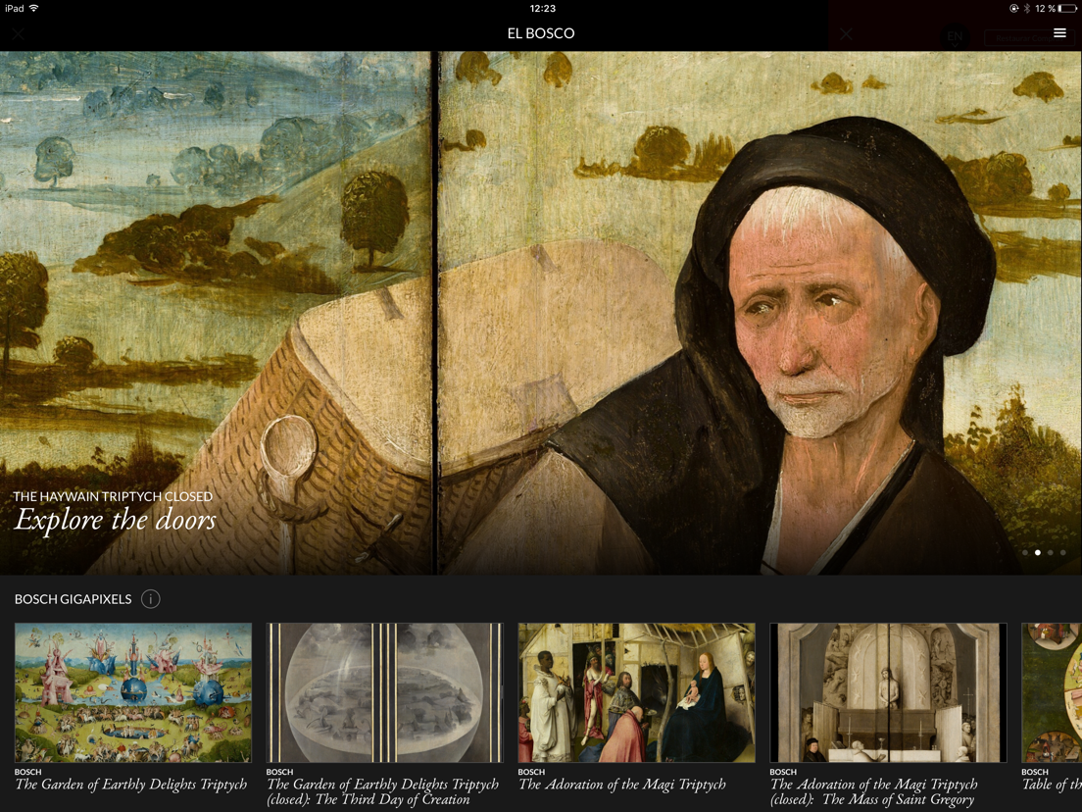Tap the 'EL BOSCO' header title
Image resolution: width=1082 pixels, height=812 pixels.
point(541,33)
